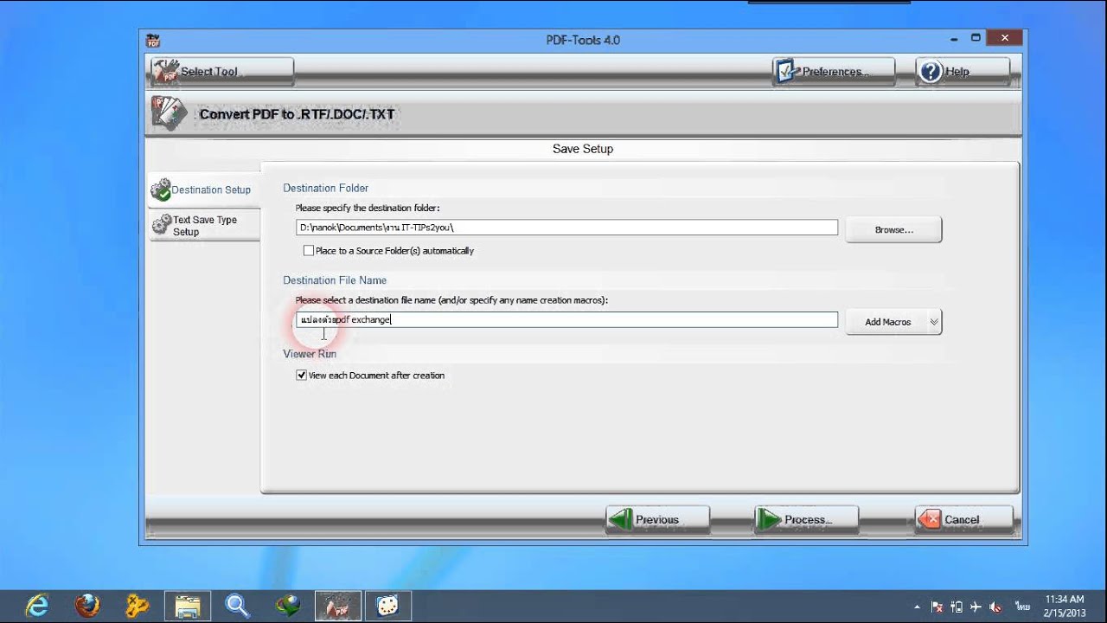Click the Destination File Name heading

335,280
